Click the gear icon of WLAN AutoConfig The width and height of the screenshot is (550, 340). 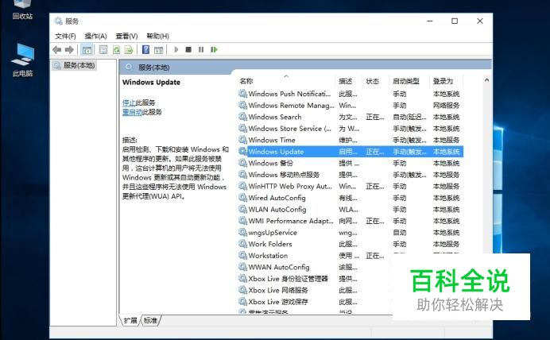(242, 209)
